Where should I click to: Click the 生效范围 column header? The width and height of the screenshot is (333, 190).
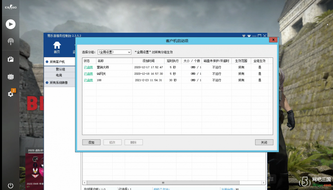click(x=241, y=61)
